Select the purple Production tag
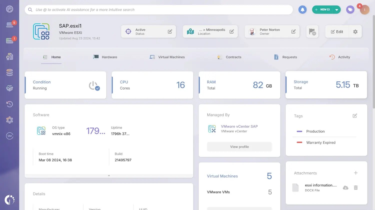The image size is (375, 210). click(315, 131)
